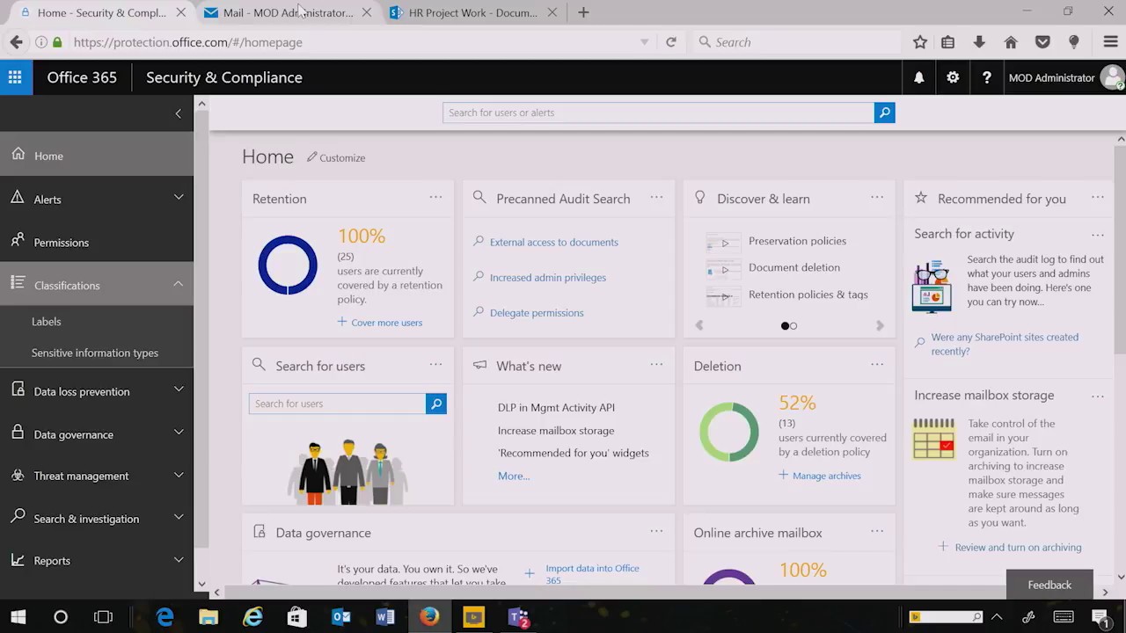Switch to the Mail - MOD Administrator tab
This screenshot has width=1126, height=633.
288,12
